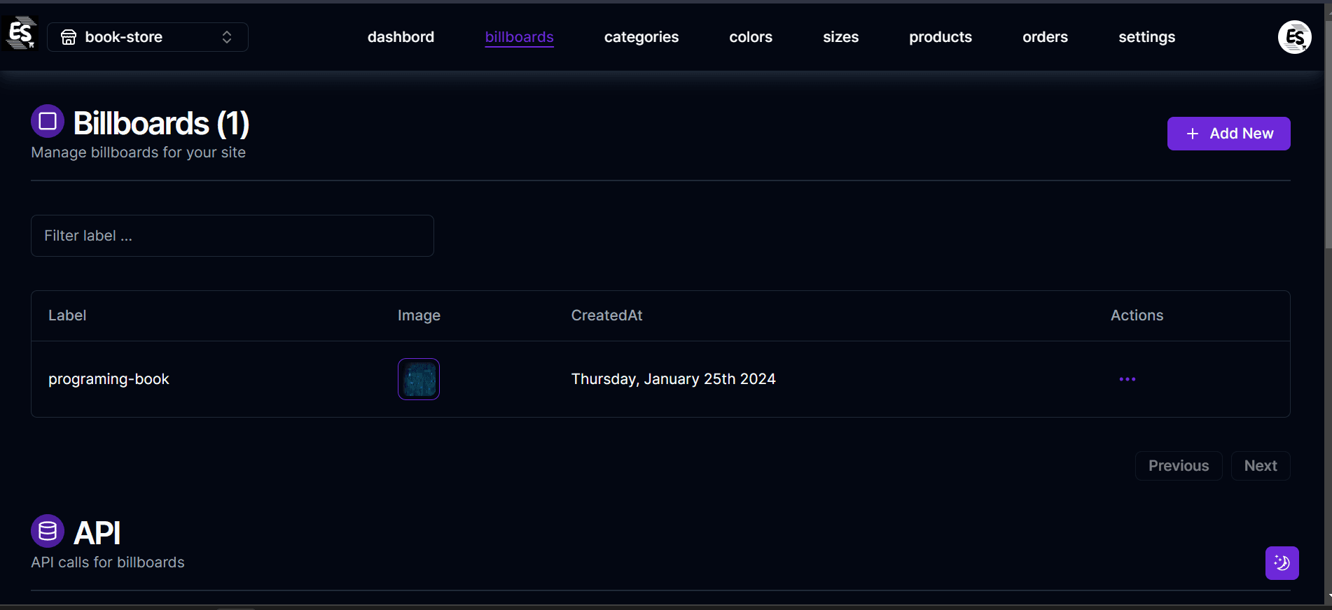Click the Label column header
Viewport: 1332px width, 610px height.
[67, 315]
